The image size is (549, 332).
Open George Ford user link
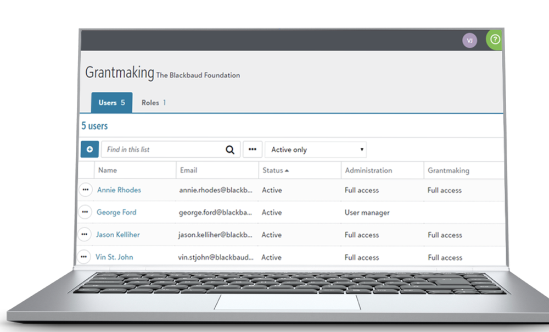point(116,212)
